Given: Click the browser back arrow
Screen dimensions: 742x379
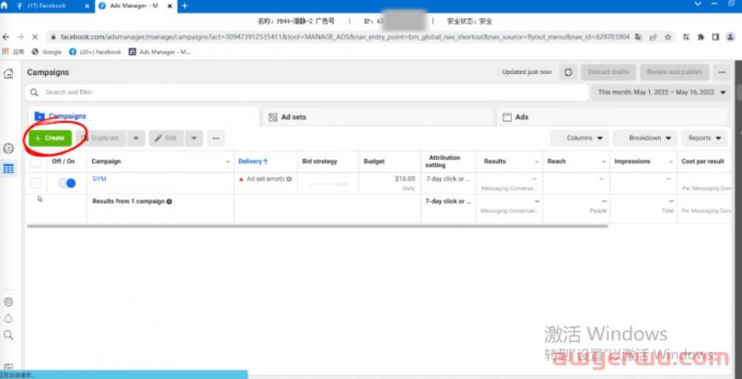Looking at the screenshot, I should pos(6,37).
